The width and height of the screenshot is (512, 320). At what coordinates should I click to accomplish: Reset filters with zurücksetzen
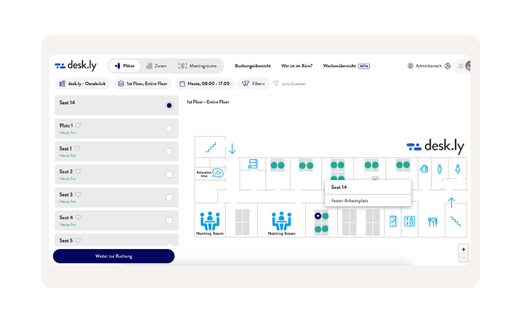click(289, 84)
